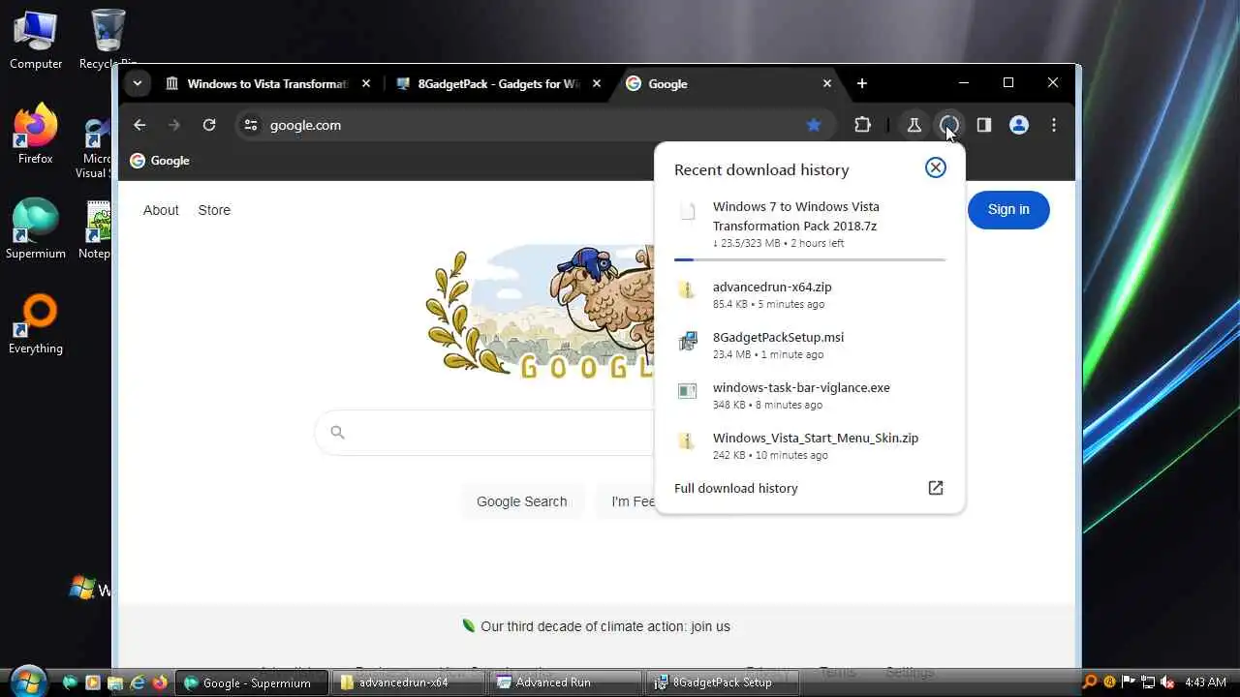Open windows-task-bar-viglance.exe download entry
This screenshot has height=697, width=1240.
[810, 395]
